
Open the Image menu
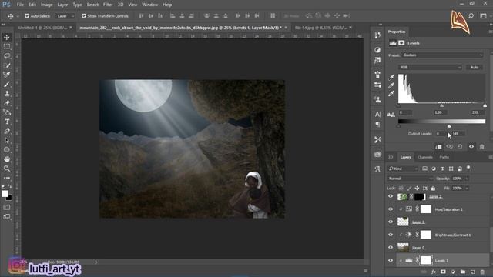pos(46,5)
